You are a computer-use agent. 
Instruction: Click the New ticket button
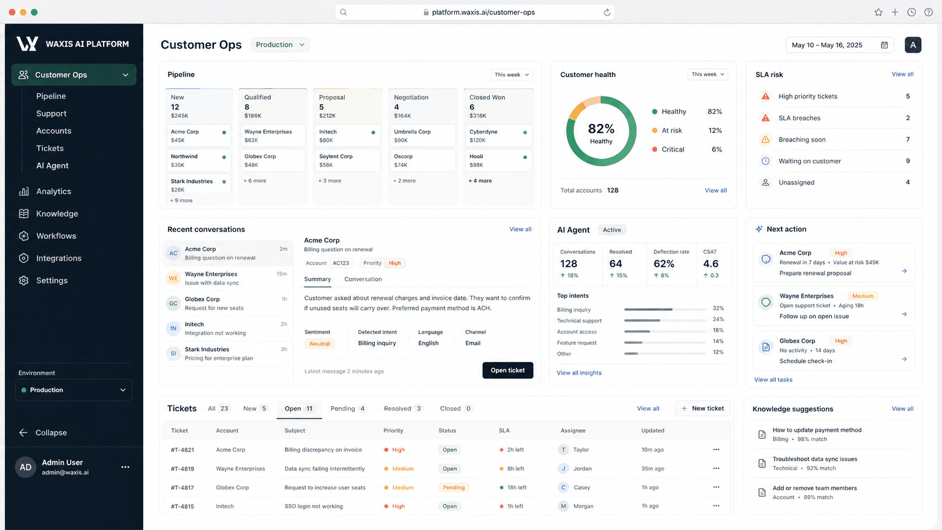[x=703, y=408]
